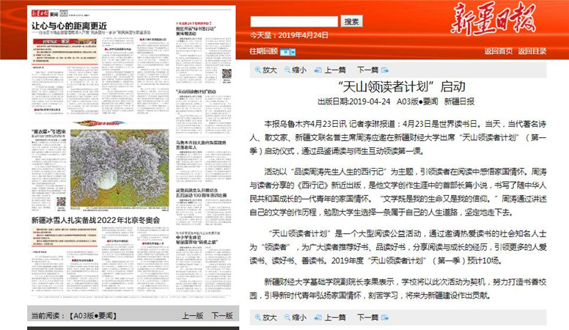Go to 下一版 next page edition
Viewport: 569px width, 330px height.
click(x=222, y=315)
